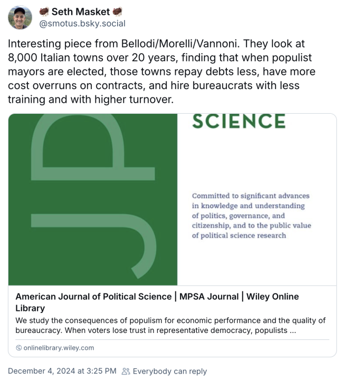Click the globe icon beside the domain
Image resolution: width=343 pixels, height=382 pixels.
[19, 348]
